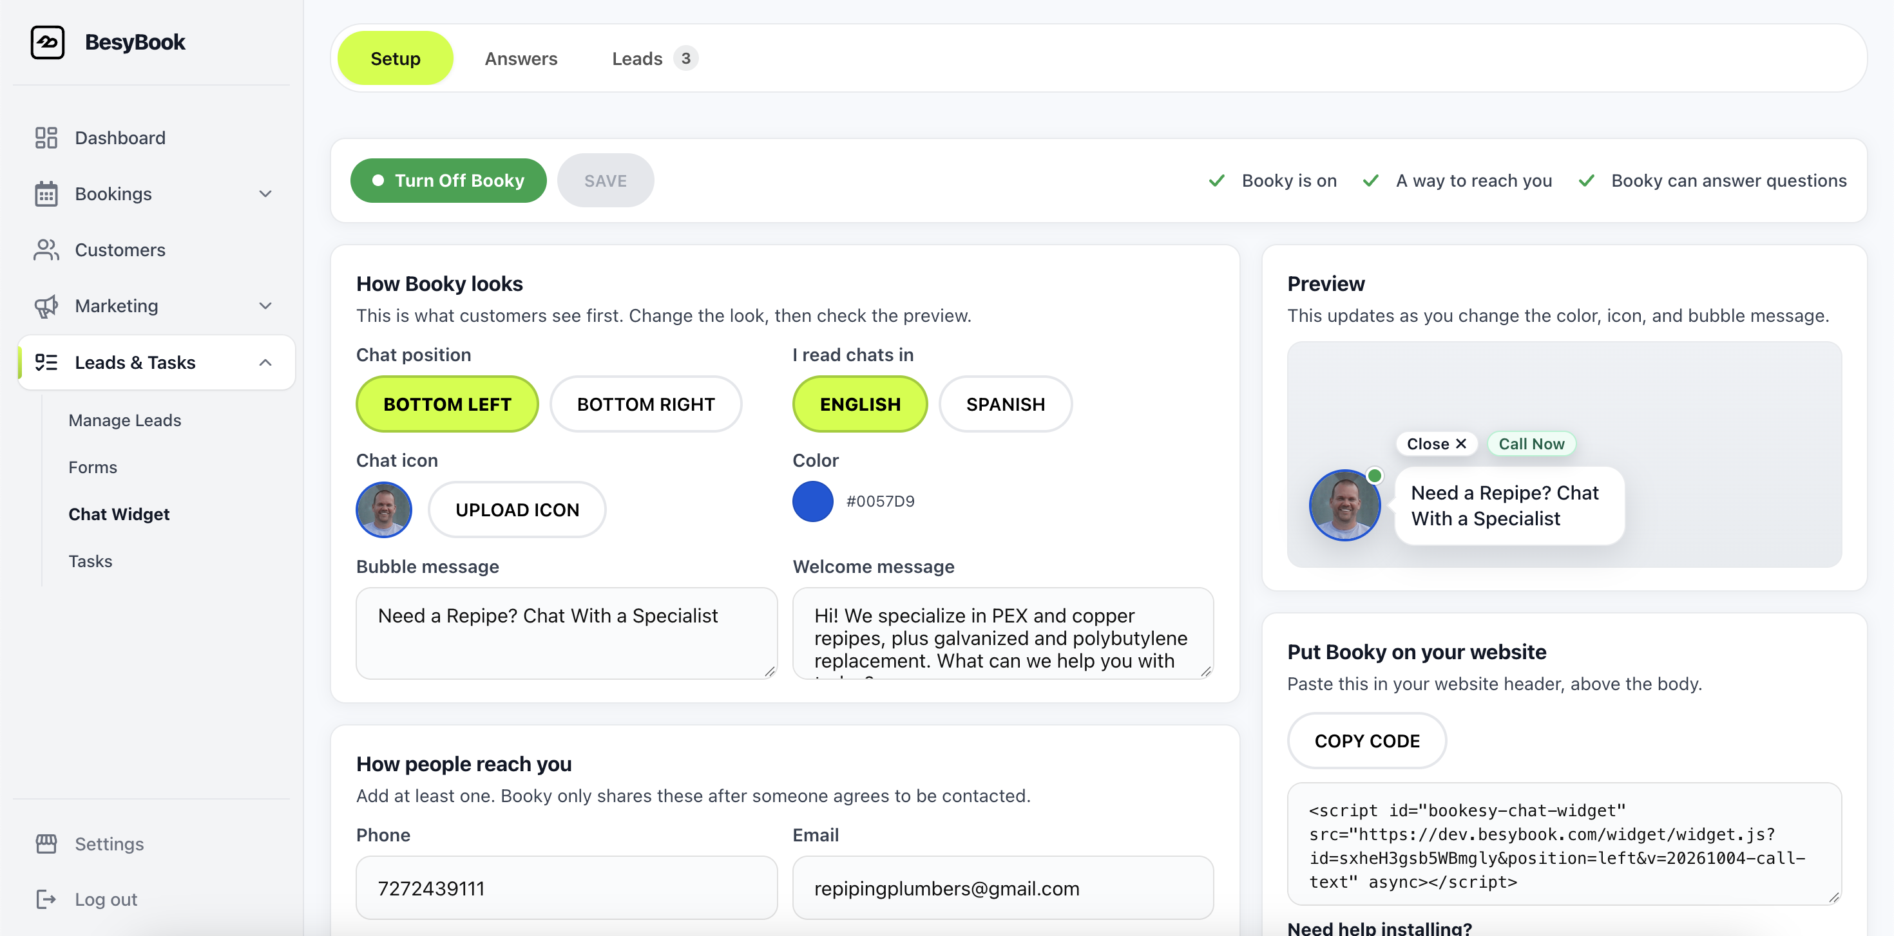Click the Marketing megaphone icon
Image resolution: width=1894 pixels, height=936 pixels.
tap(46, 306)
